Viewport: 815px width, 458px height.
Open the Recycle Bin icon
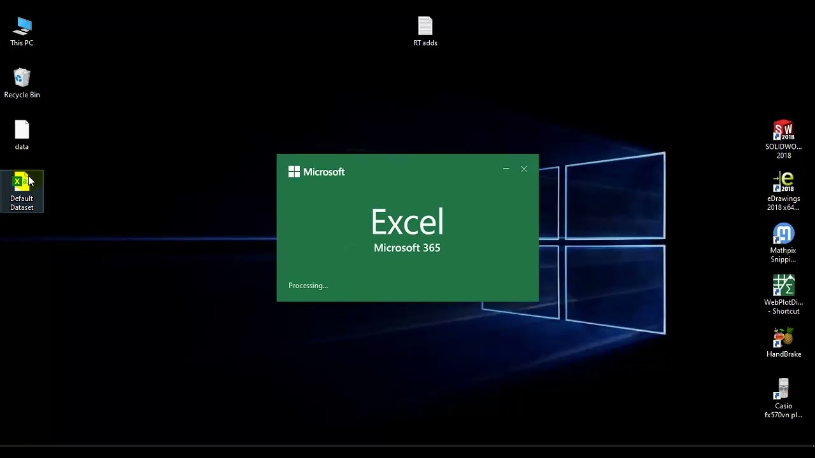pos(22,83)
